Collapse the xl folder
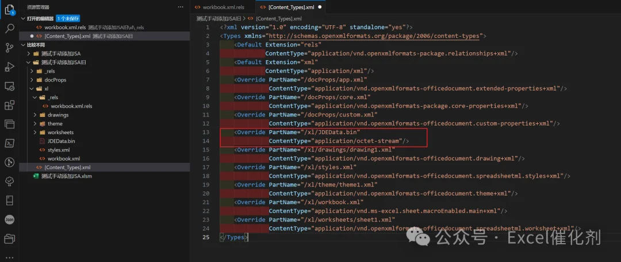Viewport: 621px width, 262px height. point(32,88)
